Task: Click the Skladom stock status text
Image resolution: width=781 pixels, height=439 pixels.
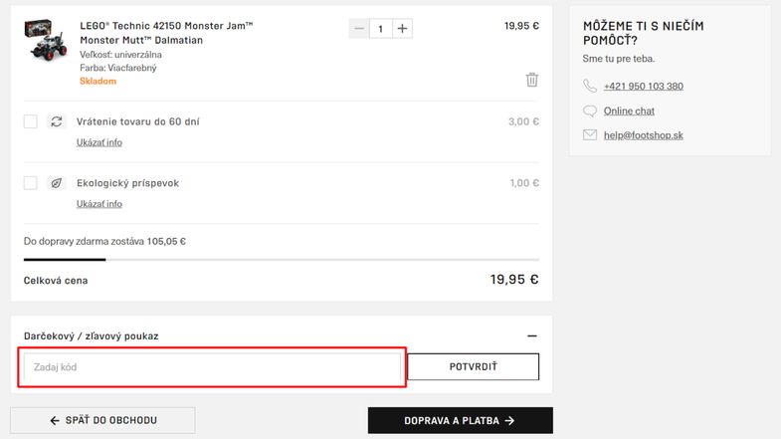Action: point(98,82)
